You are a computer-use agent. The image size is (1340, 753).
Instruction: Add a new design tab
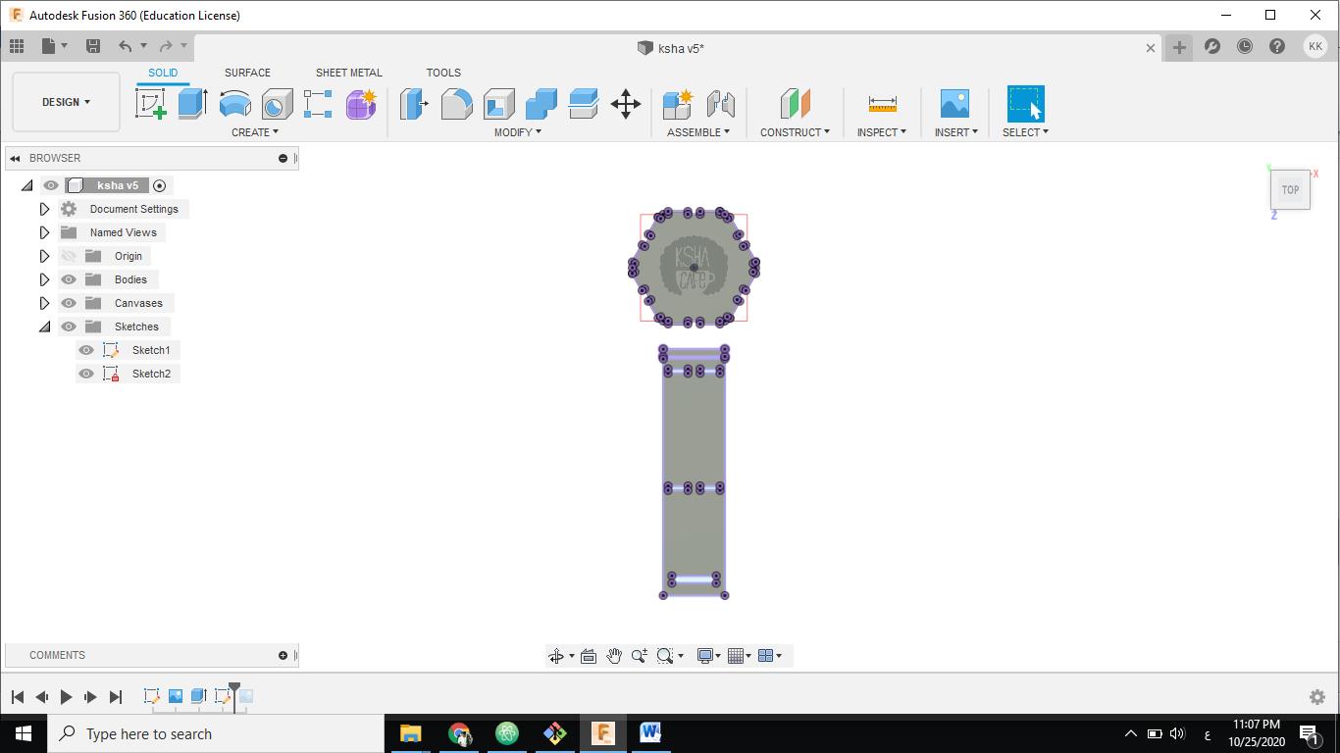coord(1179,46)
